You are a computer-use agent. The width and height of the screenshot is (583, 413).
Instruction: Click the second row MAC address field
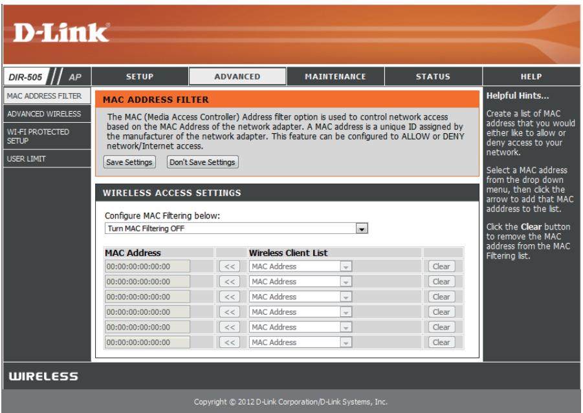[148, 282]
